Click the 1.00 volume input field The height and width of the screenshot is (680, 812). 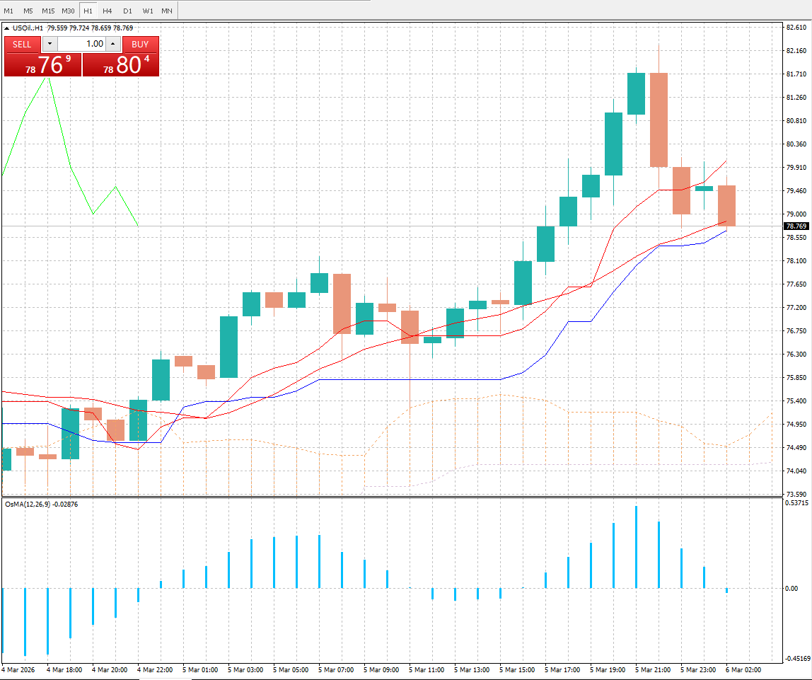pyautogui.click(x=81, y=44)
